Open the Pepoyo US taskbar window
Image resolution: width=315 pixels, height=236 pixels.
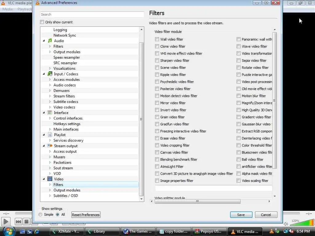click(x=209, y=231)
